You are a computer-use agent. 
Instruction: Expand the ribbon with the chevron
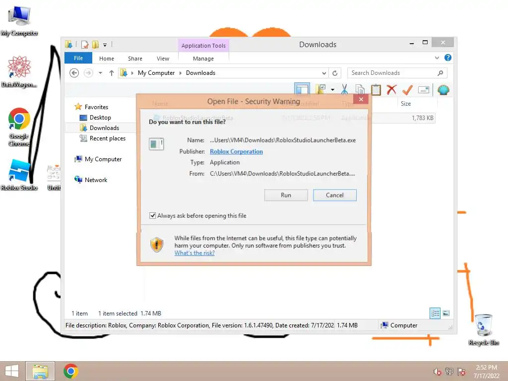pyautogui.click(x=437, y=58)
